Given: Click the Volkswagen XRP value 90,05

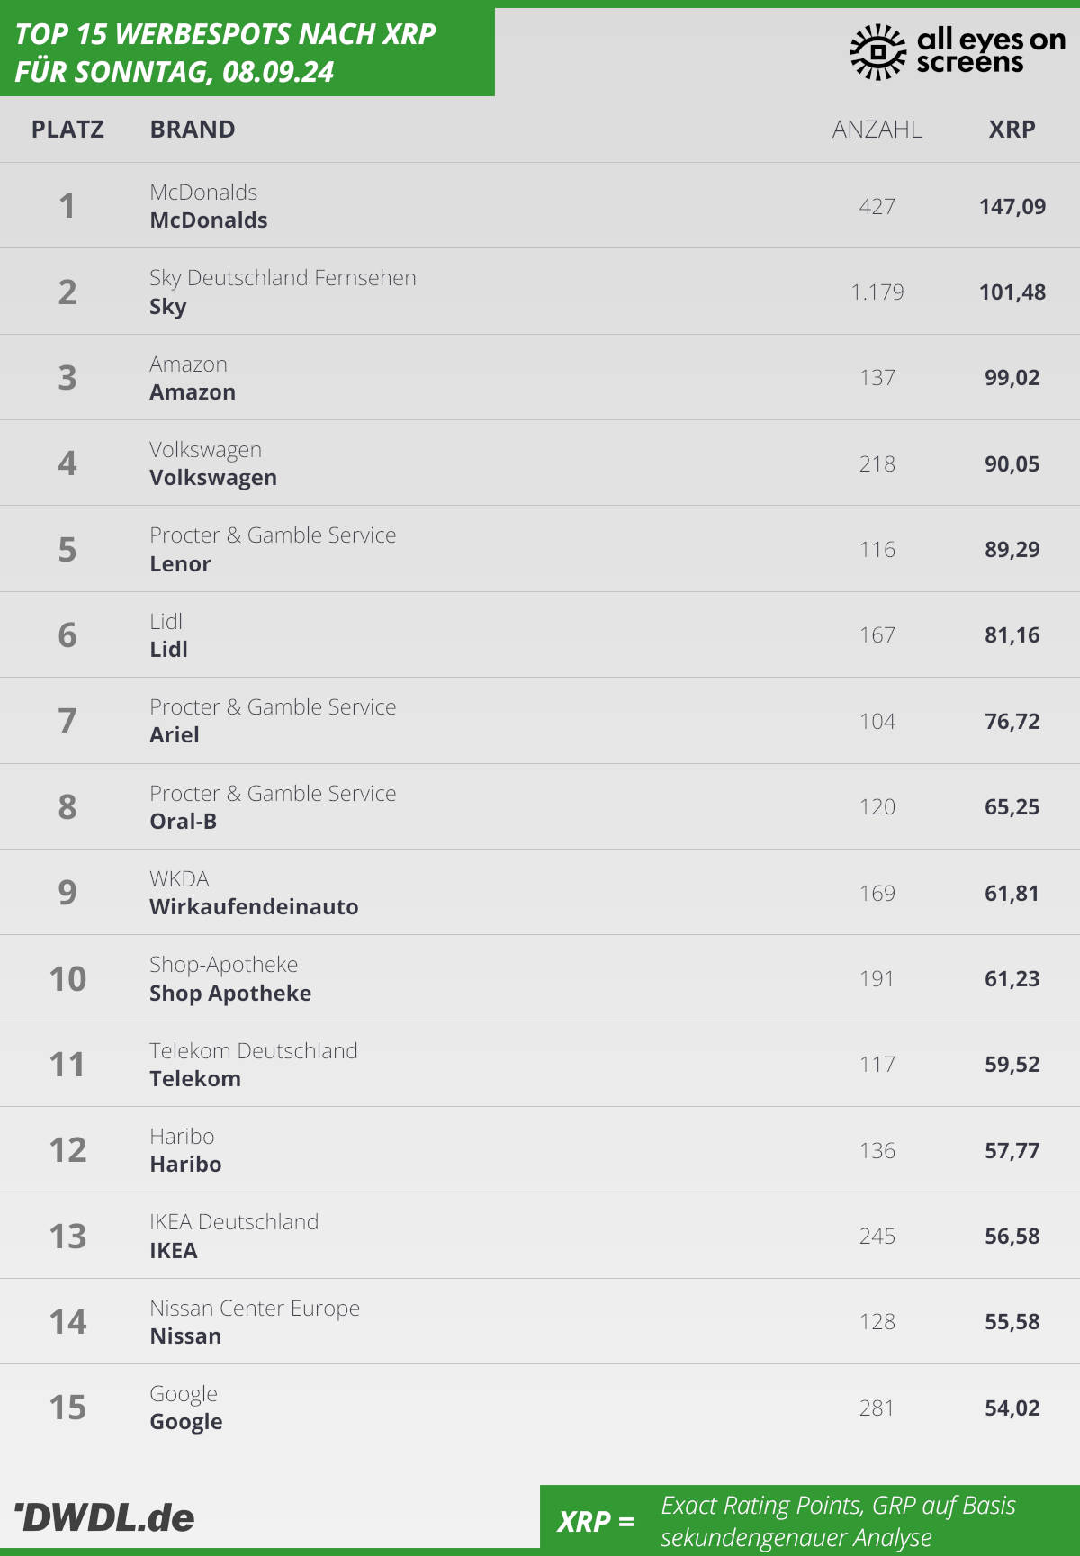Looking at the screenshot, I should (x=1012, y=464).
